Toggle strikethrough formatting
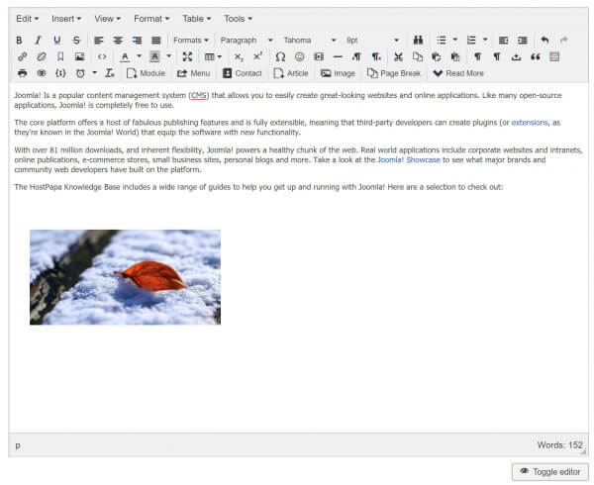The height and width of the screenshot is (485, 594). click(x=76, y=41)
